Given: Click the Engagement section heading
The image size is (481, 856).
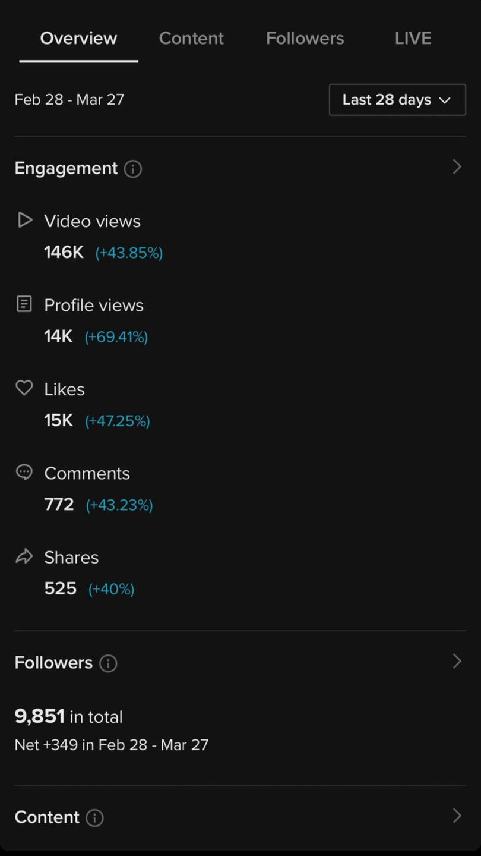Looking at the screenshot, I should 66,169.
